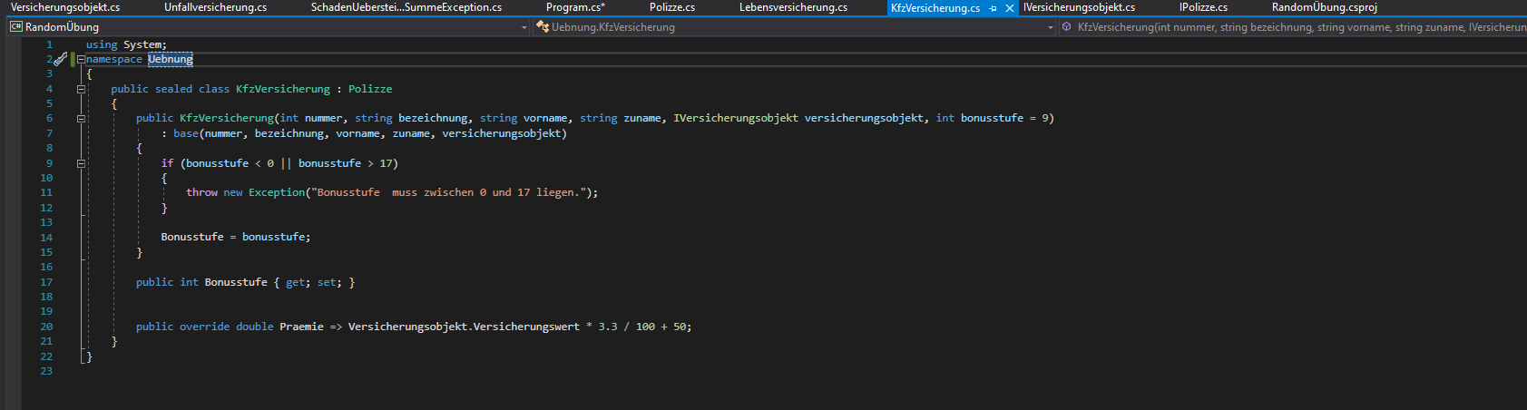
Task: Switch to the Lebensversicherung.cs tab
Action: pos(793,7)
